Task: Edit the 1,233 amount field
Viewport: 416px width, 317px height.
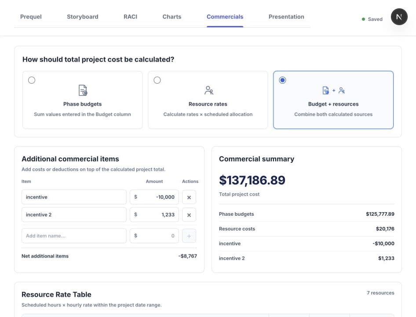Action: 154,215
